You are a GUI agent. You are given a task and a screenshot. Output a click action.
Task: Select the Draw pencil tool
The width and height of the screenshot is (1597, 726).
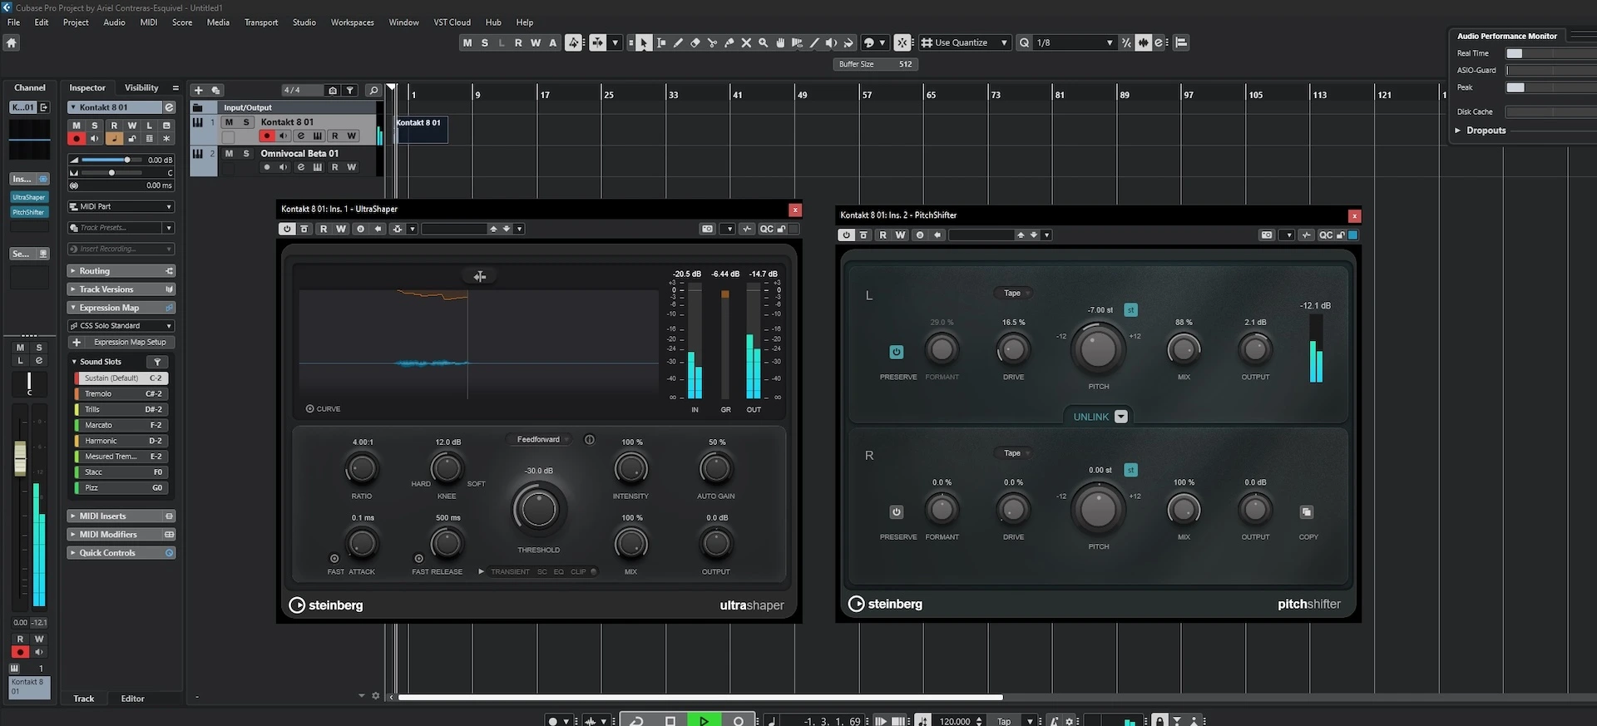tap(678, 43)
